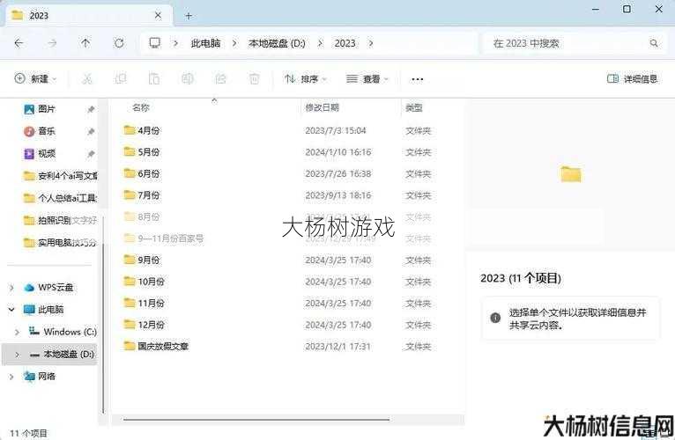Select Windows (C:) in navigation pane
Viewport: 675px width, 440px height.
point(63,332)
